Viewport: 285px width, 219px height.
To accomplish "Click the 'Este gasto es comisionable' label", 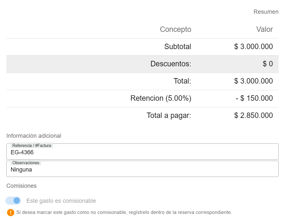I will click(x=61, y=201).
